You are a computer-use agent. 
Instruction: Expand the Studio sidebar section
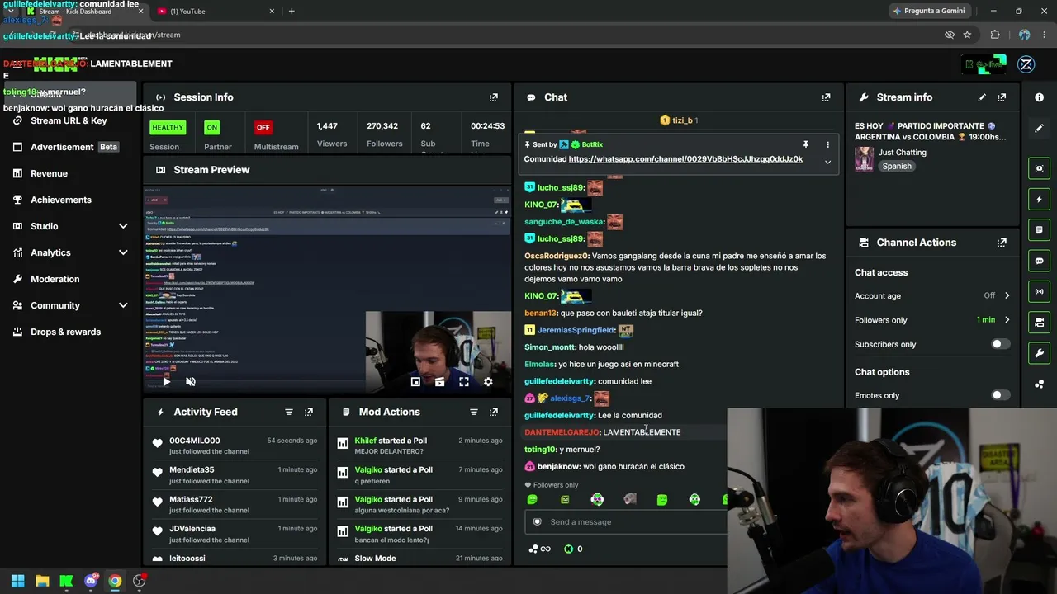point(123,226)
